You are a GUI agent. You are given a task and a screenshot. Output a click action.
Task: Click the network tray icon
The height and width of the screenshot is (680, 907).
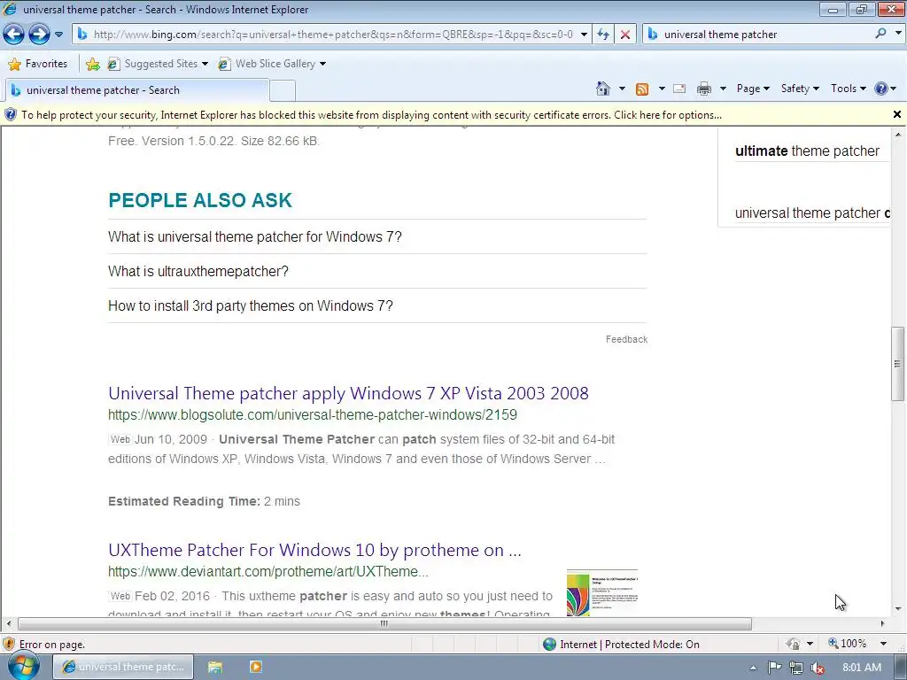pyautogui.click(x=796, y=668)
